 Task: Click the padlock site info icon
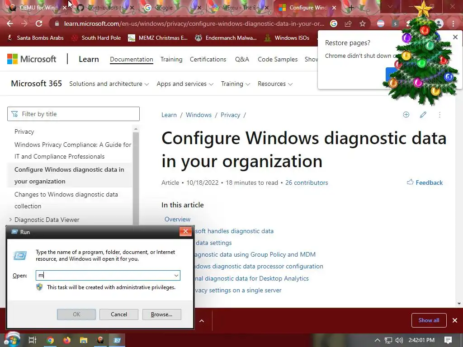coord(57,23)
